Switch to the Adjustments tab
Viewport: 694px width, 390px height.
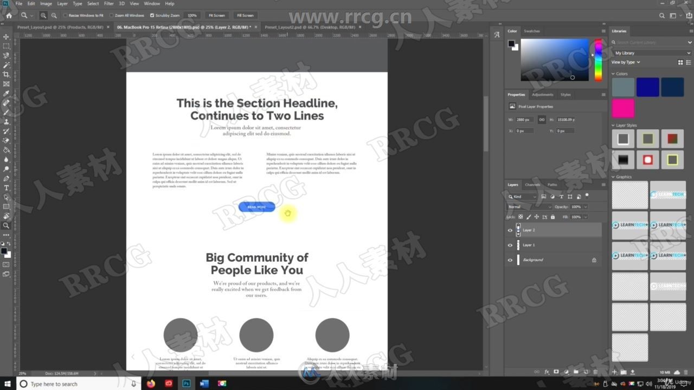tap(543, 94)
